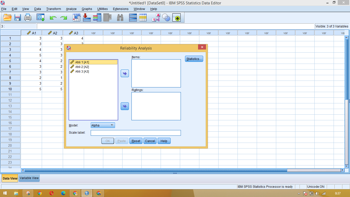Screen dimensions: 350x197
Task: Open data document via folder icon
Action: click(7, 17)
